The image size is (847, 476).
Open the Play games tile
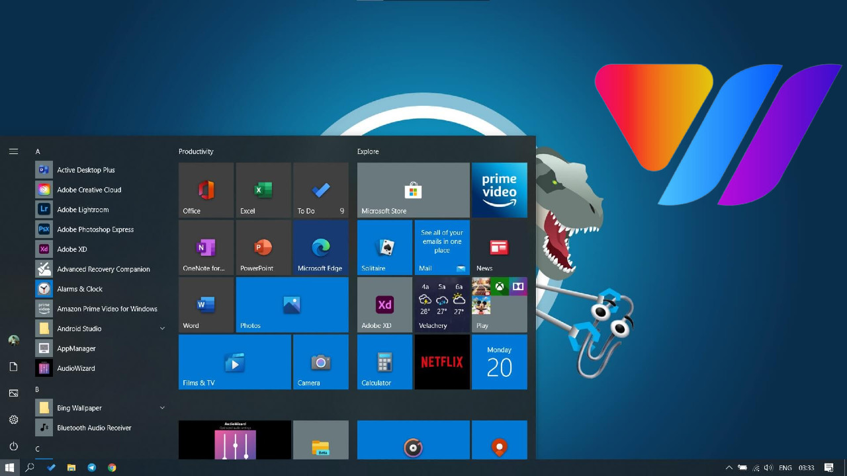pos(500,305)
